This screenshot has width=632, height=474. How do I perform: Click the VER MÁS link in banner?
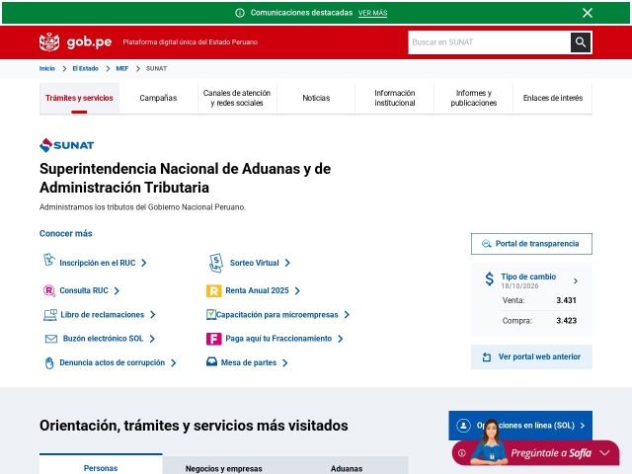click(372, 13)
